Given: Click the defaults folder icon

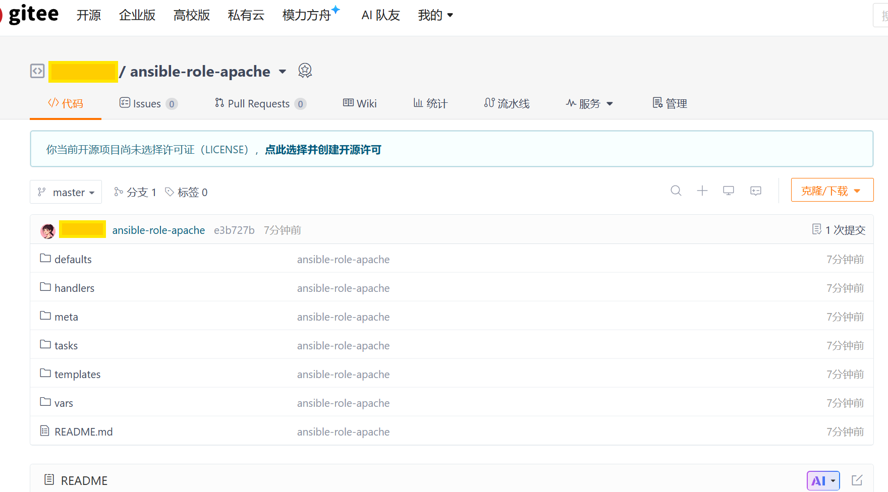Looking at the screenshot, I should [x=45, y=259].
